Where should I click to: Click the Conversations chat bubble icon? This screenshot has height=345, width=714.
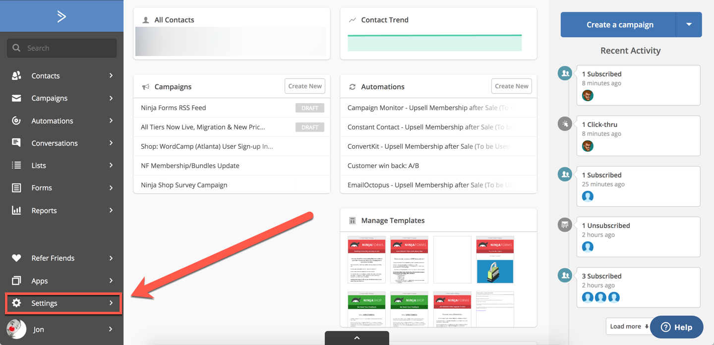(x=16, y=143)
